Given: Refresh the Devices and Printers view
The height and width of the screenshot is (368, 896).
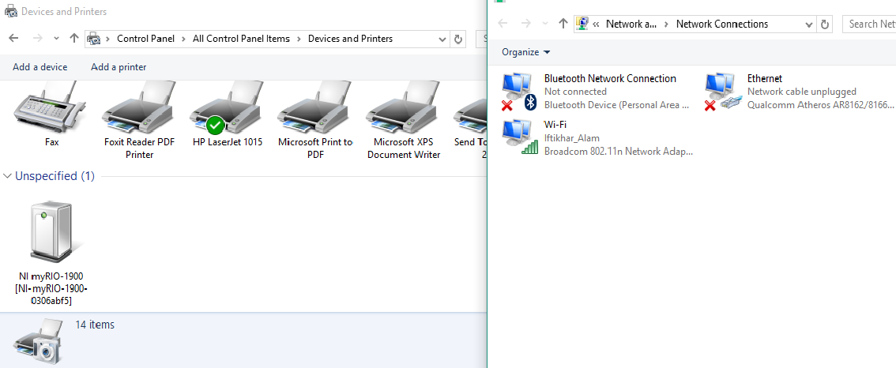Looking at the screenshot, I should tap(457, 39).
